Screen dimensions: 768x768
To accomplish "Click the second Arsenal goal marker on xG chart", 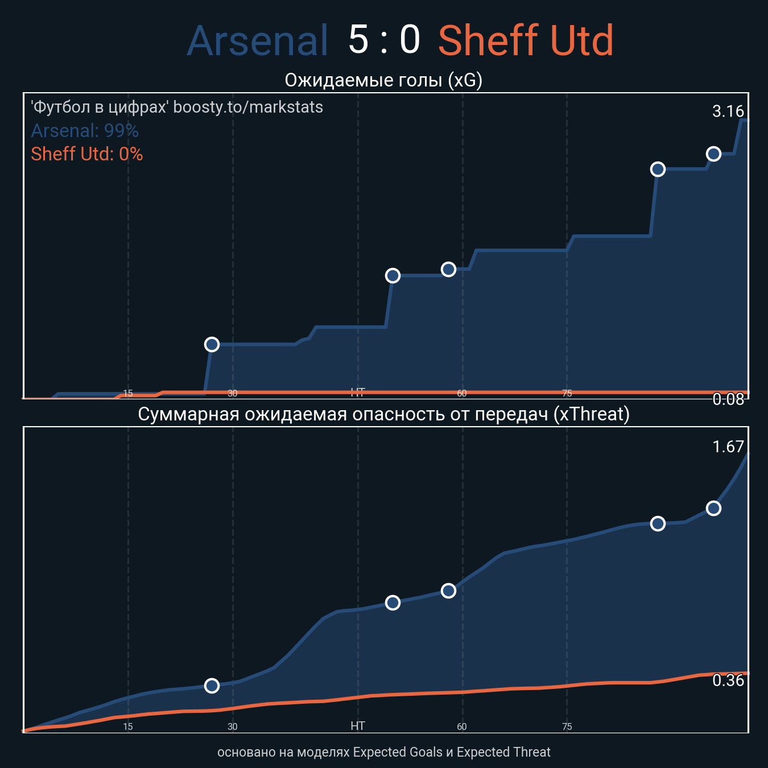I will (x=393, y=275).
